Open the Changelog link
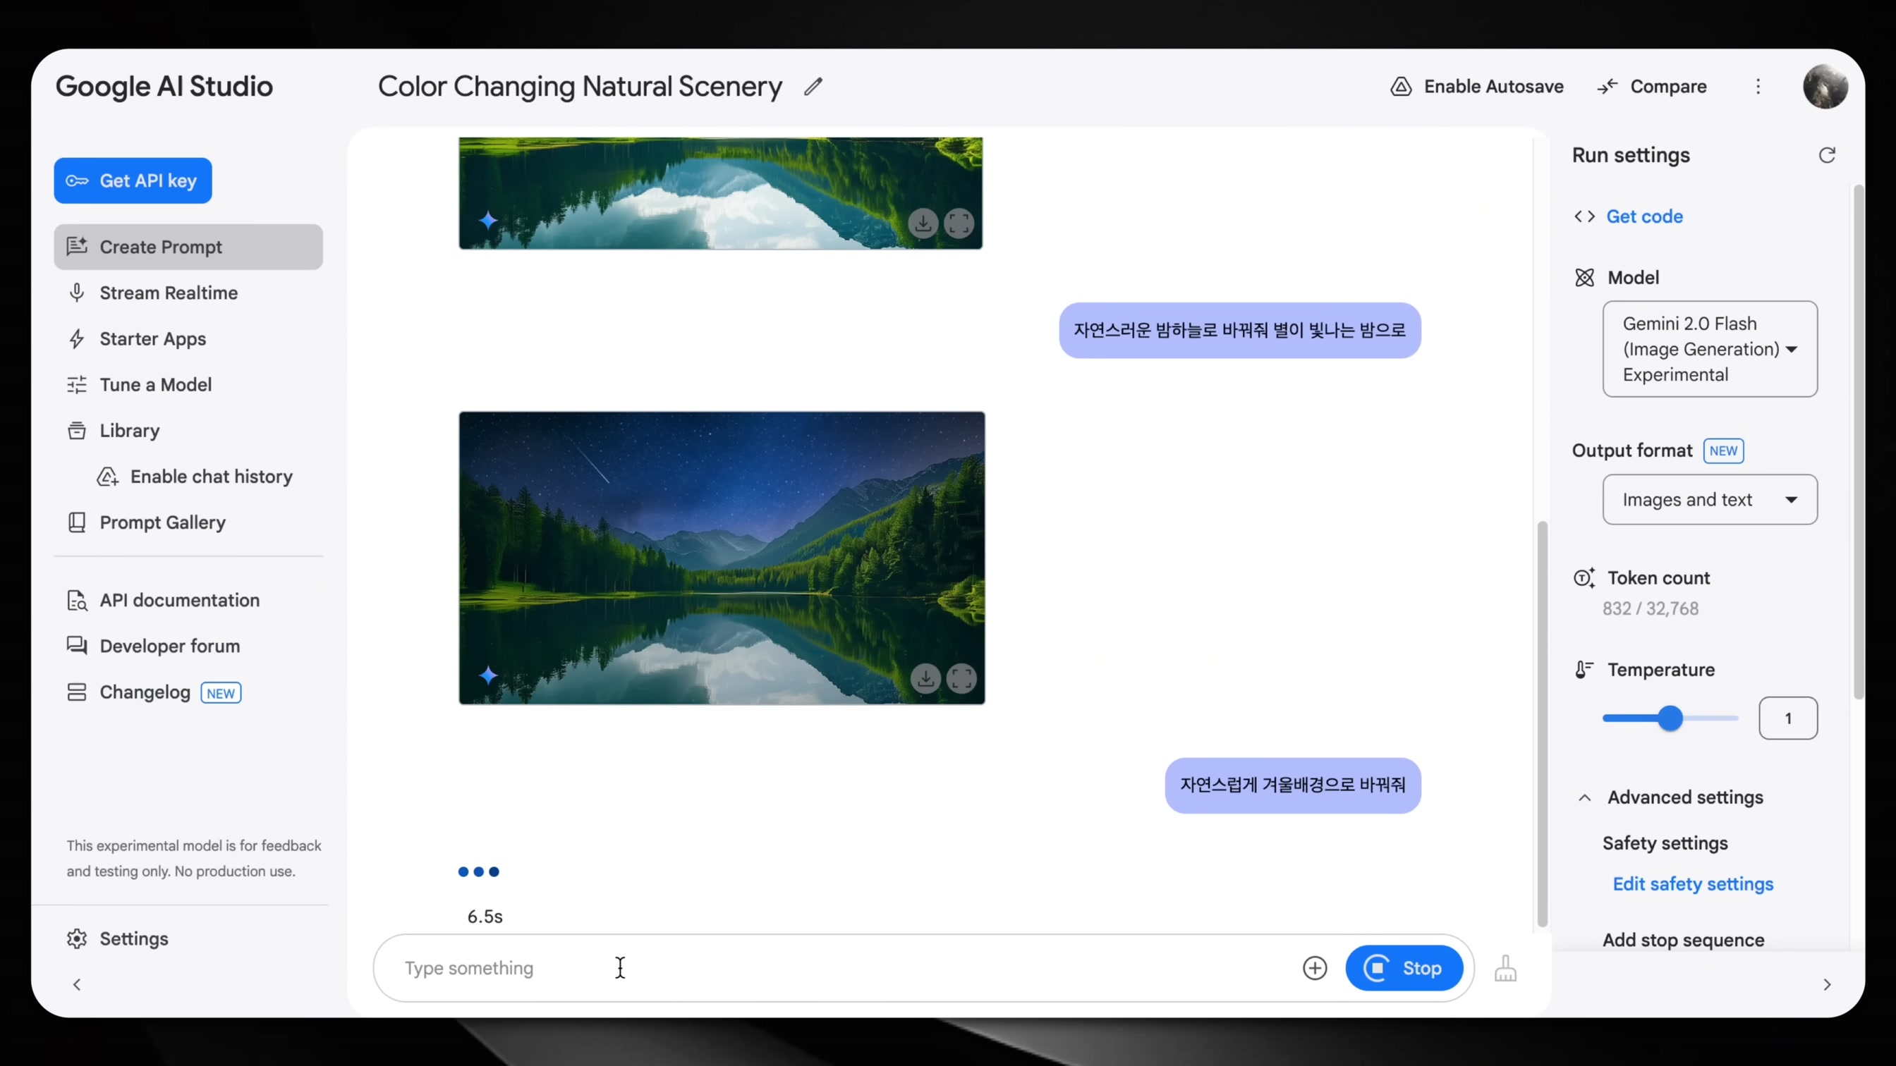Screen dimensions: 1896x1066 click(145, 692)
